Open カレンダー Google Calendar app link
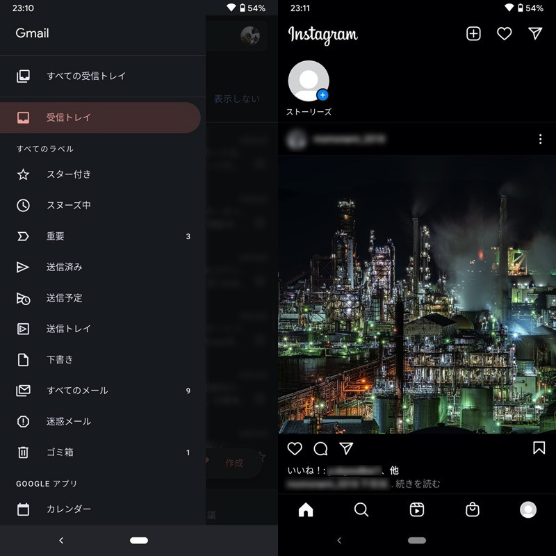Screen dimensions: 556x556 69,509
